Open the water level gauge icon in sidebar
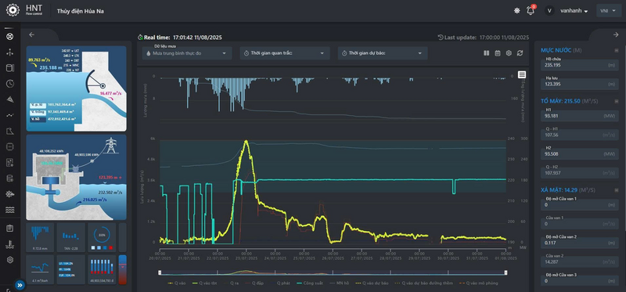Screen dimensions: 626x292 [x=10, y=244]
